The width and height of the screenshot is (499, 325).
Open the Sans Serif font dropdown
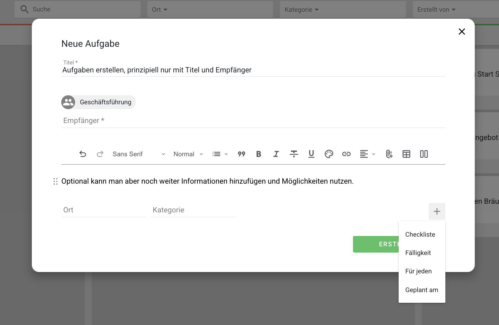pos(139,154)
